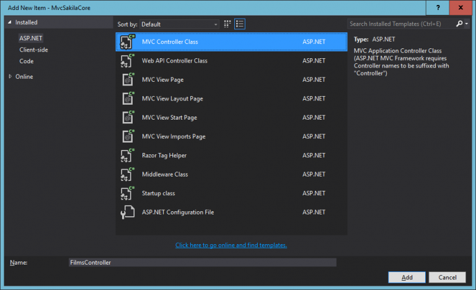Select the Middleware Class template icon
The width and height of the screenshot is (476, 290).
coord(126,174)
